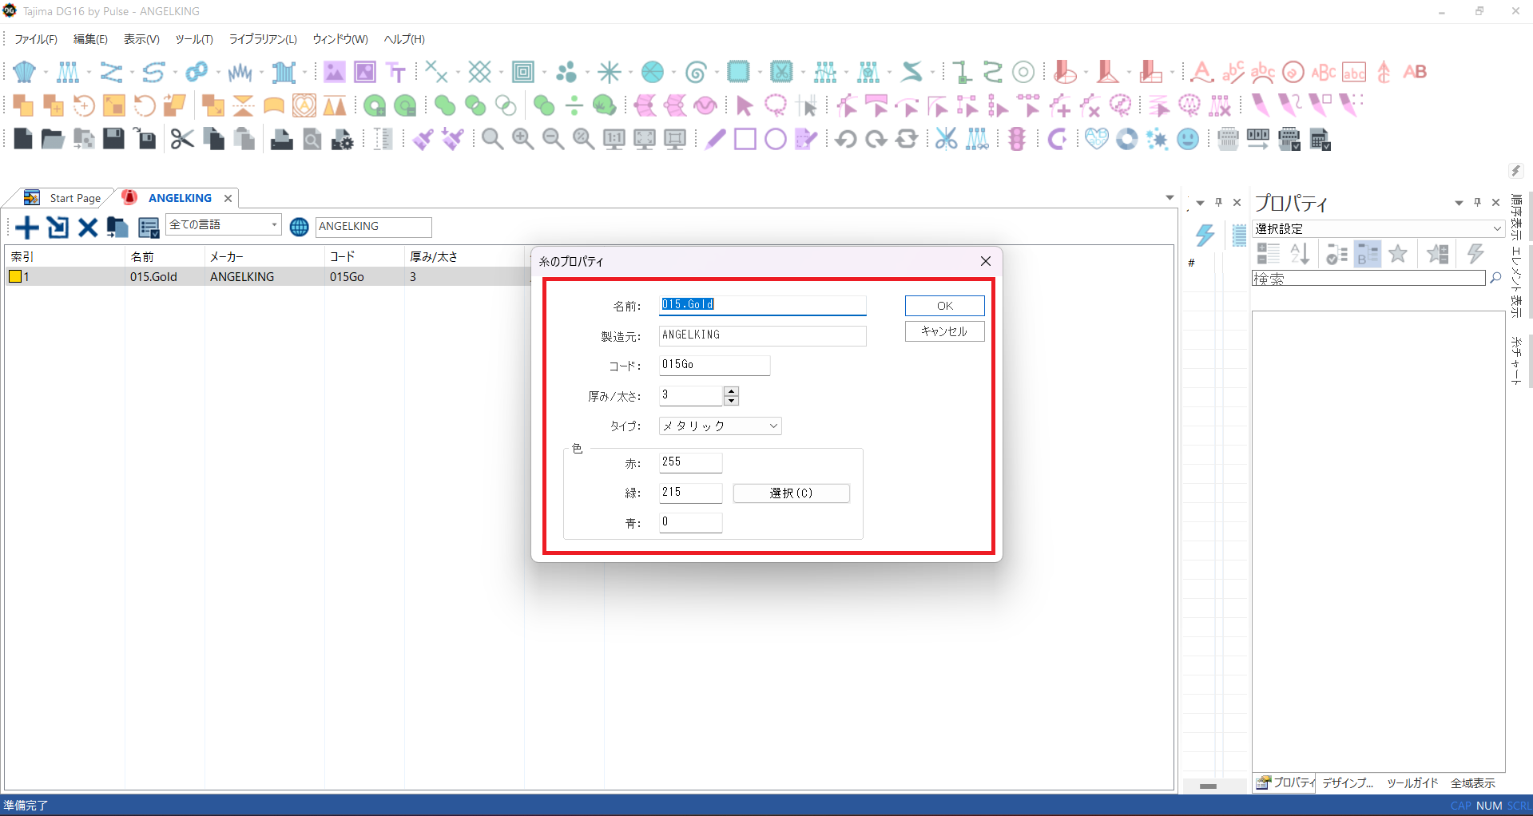Toggle auto-hide pin on Properties panel
1533x816 pixels.
pos(1477,203)
